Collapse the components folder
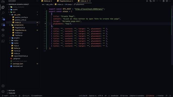The width and height of the screenshot is (173, 97). (x=19, y=25)
